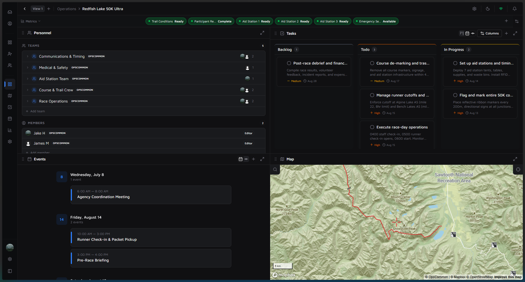Image resolution: width=525 pixels, height=282 pixels.
Task: Select the Calendar icon in the sidebar
Action: 10,119
